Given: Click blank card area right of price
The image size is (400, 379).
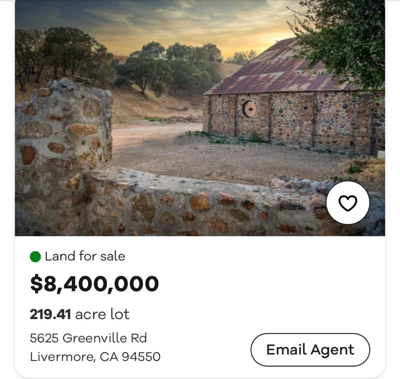Looking at the screenshot, I should [273, 284].
